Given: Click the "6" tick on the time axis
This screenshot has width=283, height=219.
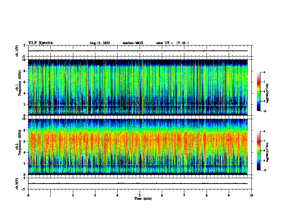Looking at the screenshot, I should [162, 195].
